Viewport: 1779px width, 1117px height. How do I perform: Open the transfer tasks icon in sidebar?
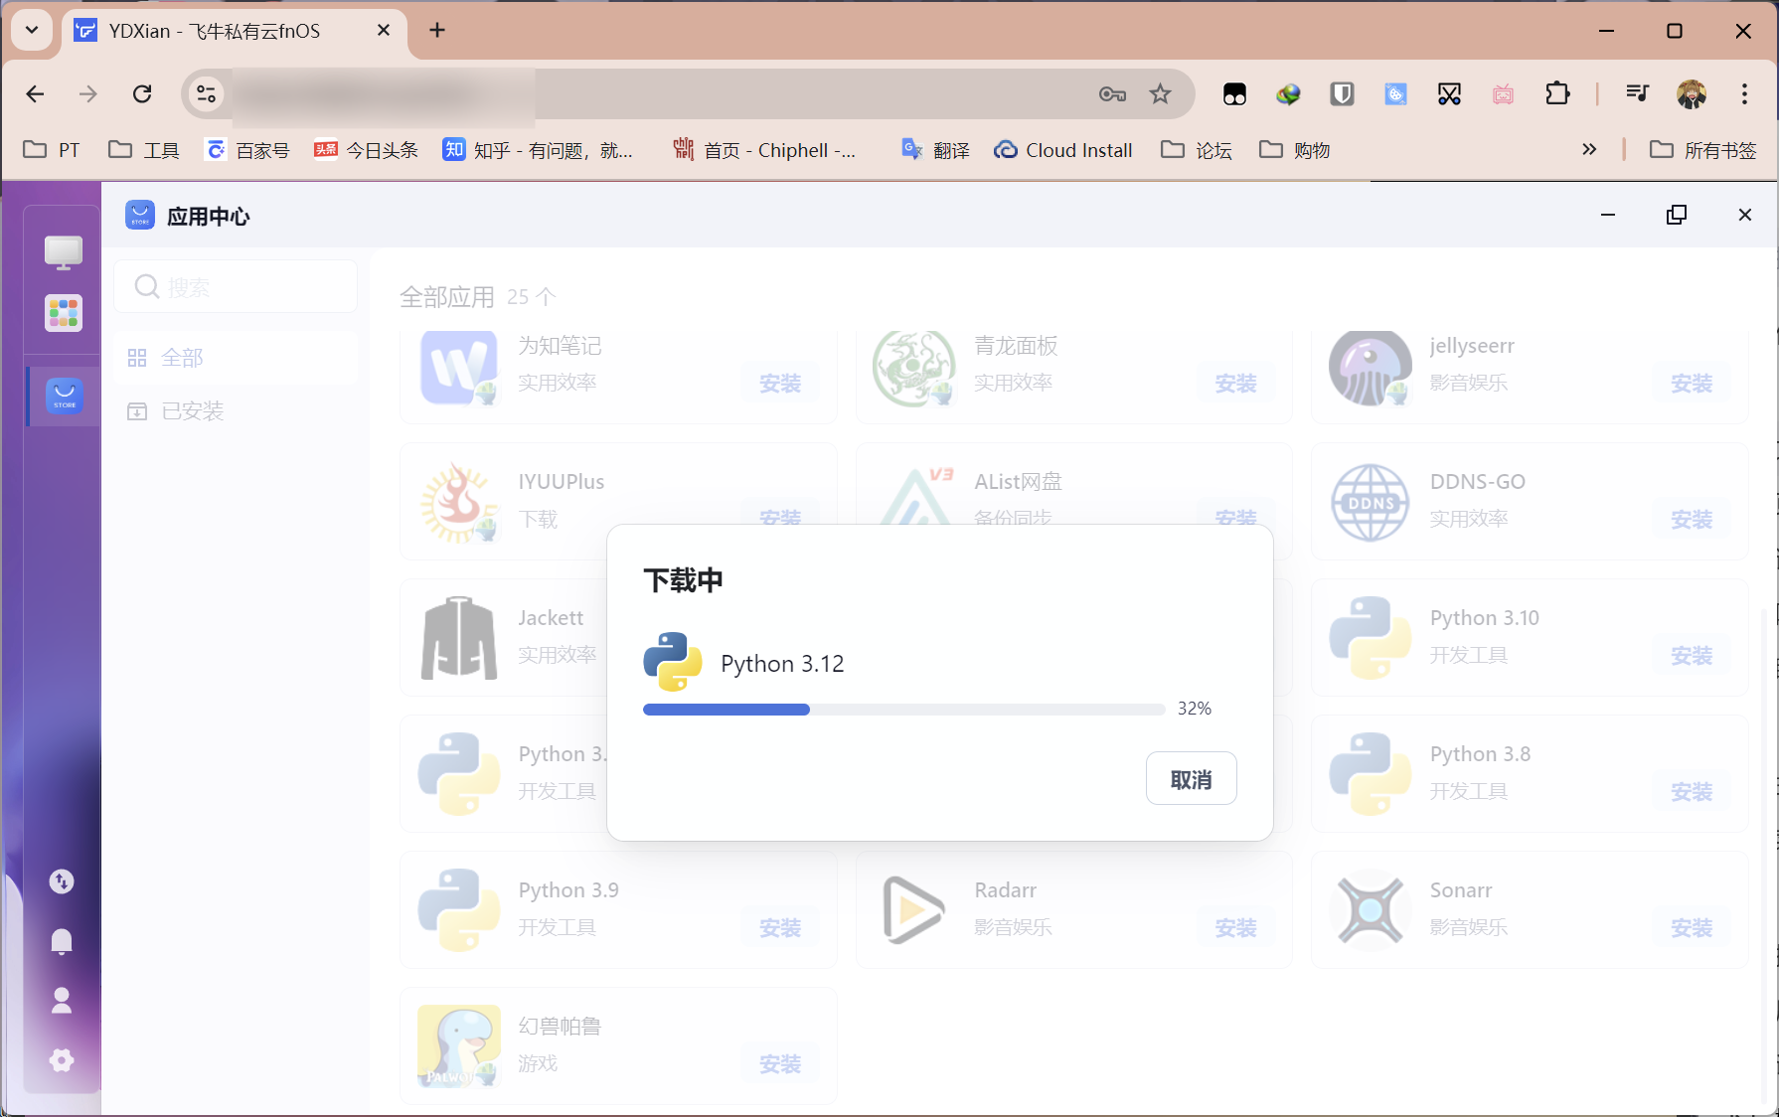(62, 881)
